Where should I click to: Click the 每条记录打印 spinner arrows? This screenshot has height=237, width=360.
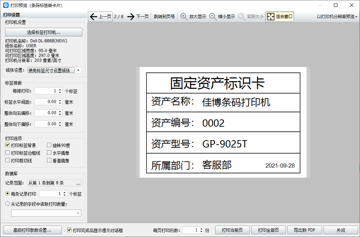(65, 194)
